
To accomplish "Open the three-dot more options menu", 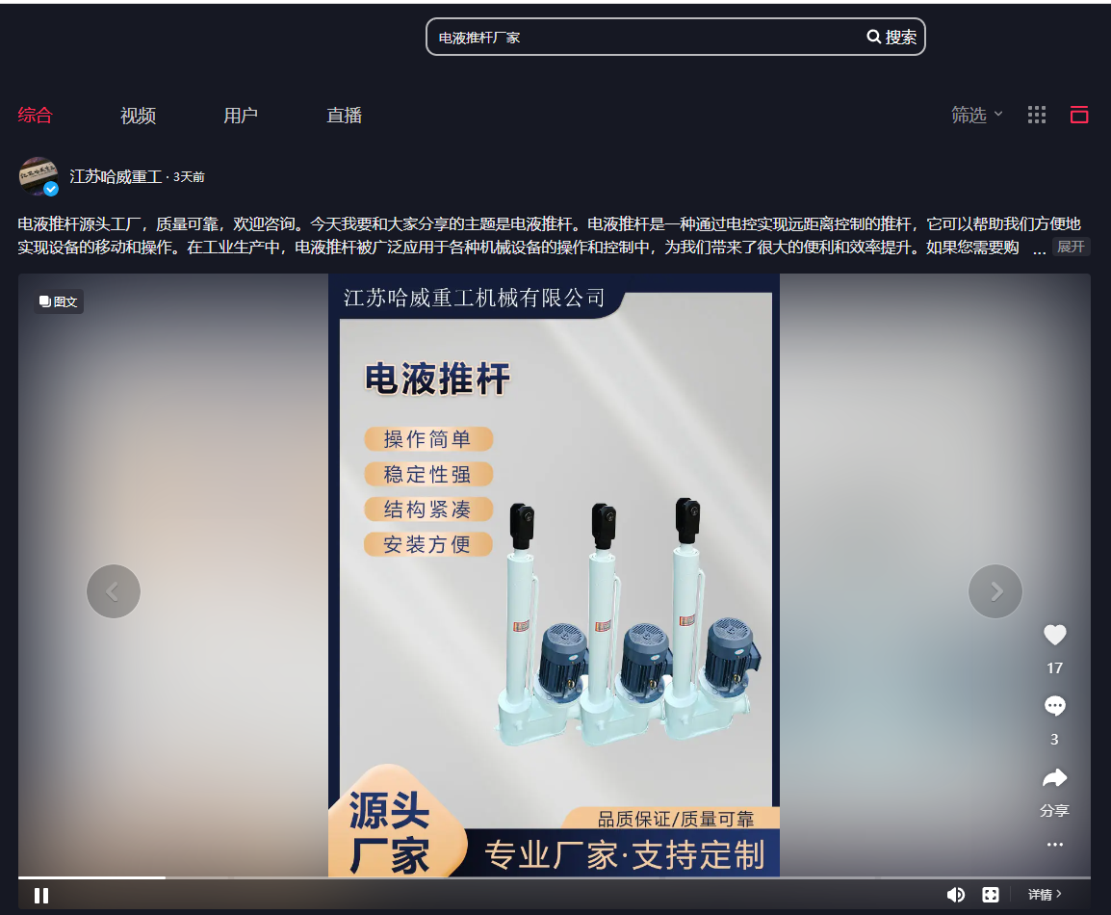I will pyautogui.click(x=1055, y=845).
